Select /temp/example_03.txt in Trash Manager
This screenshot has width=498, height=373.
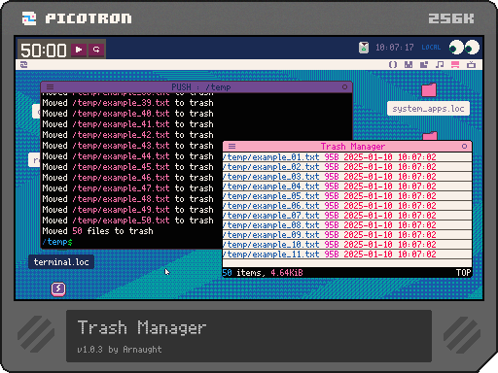347,177
